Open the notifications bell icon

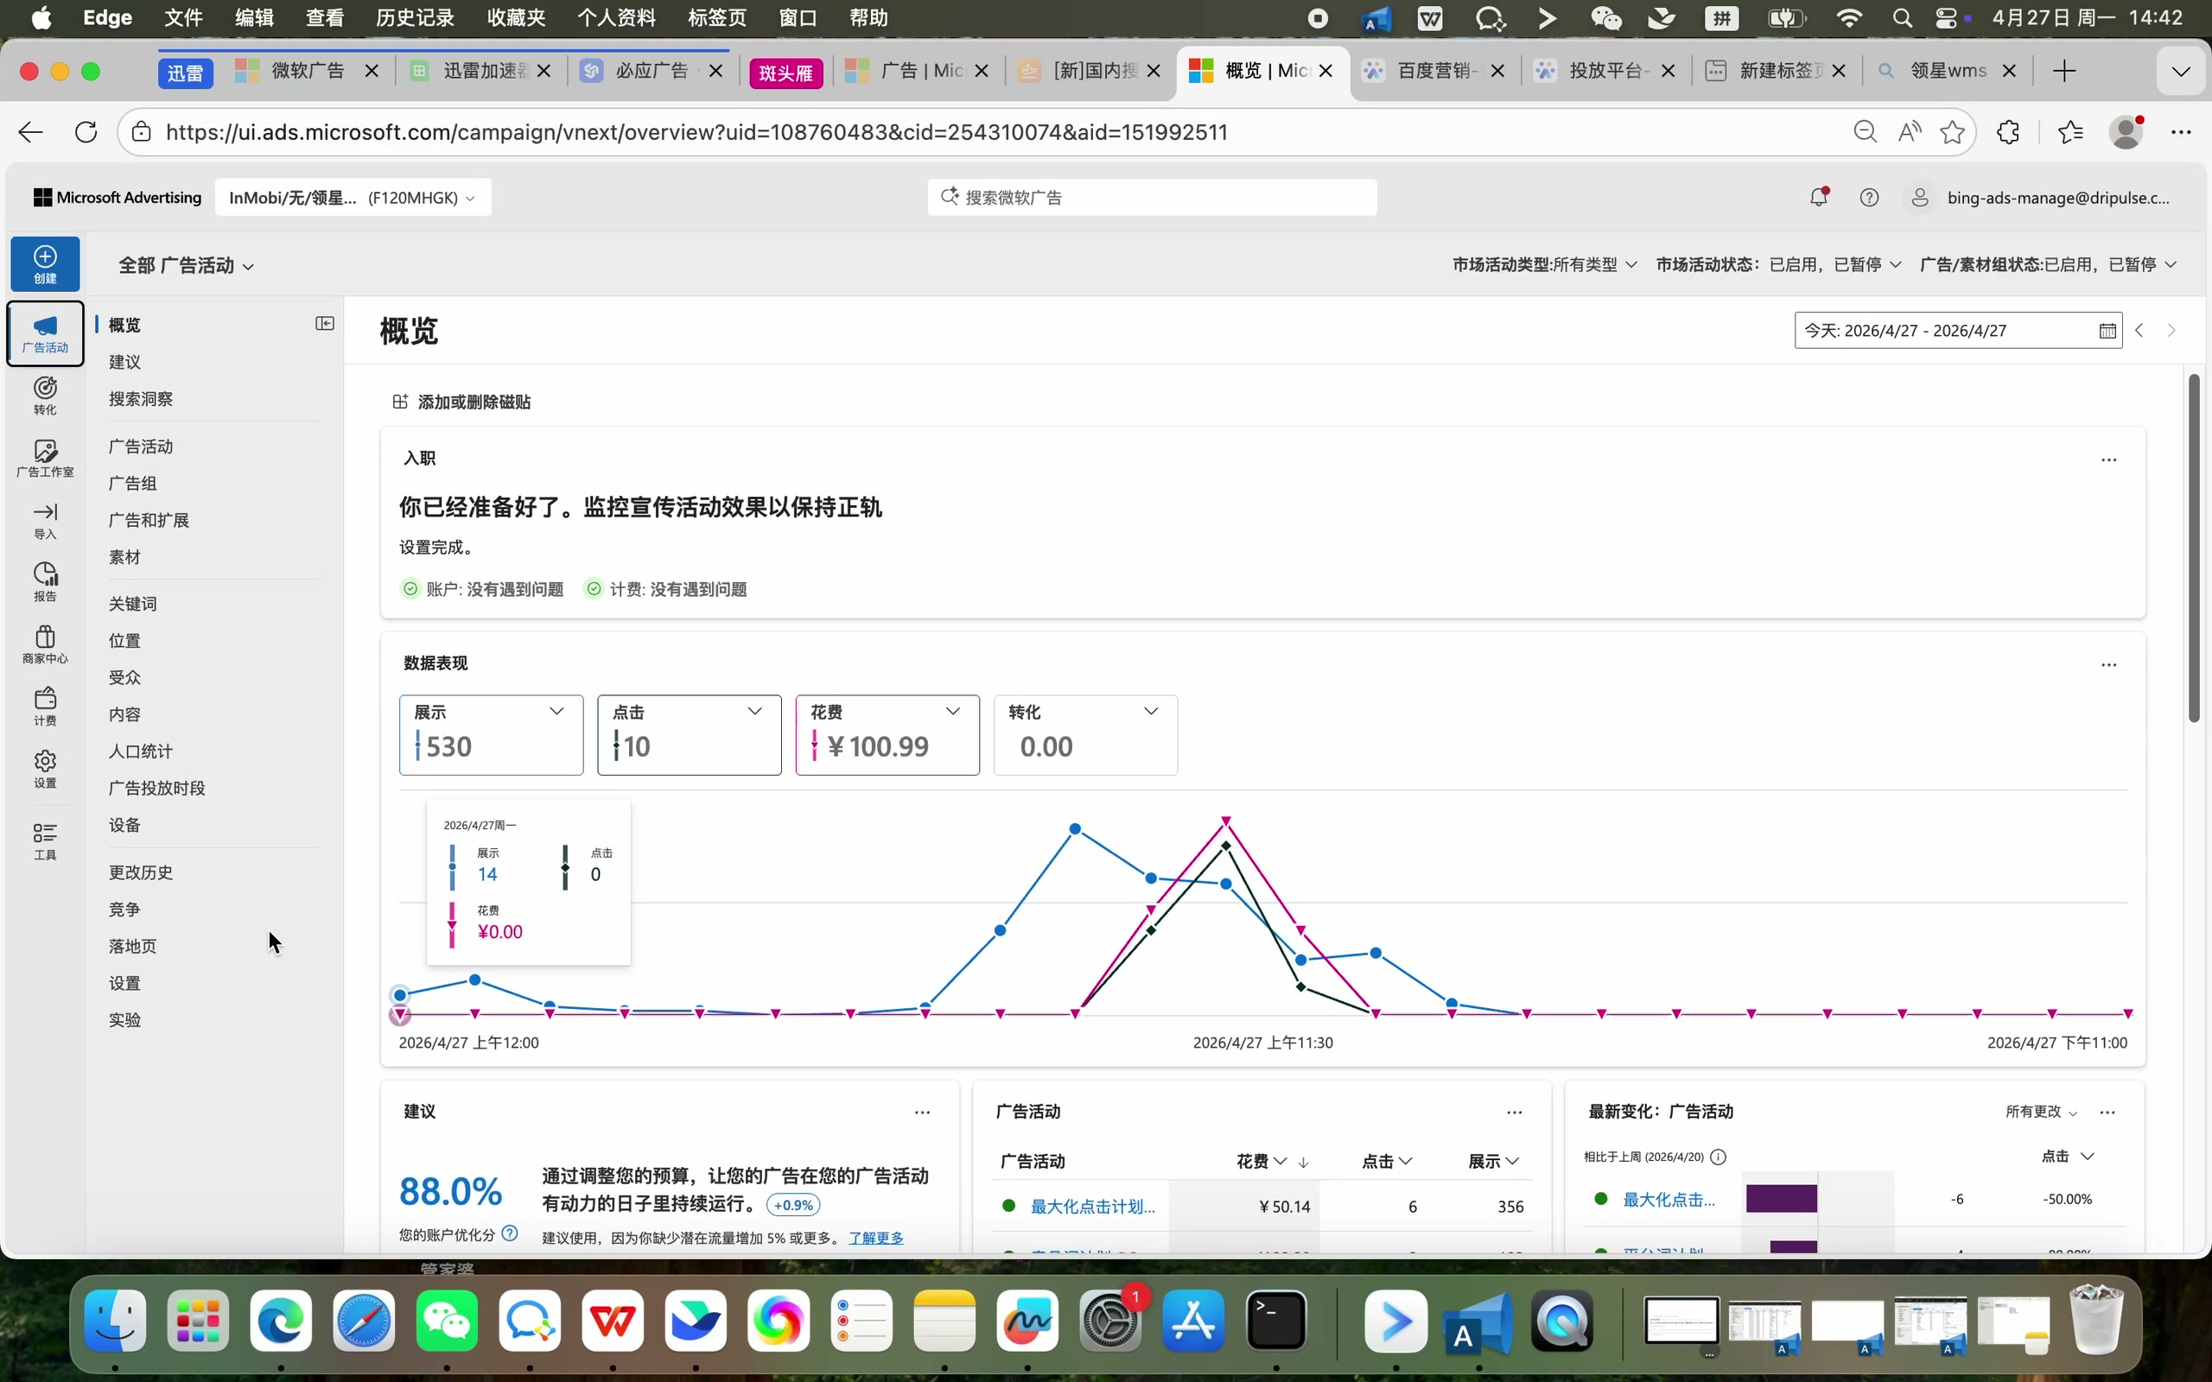[x=1819, y=198]
